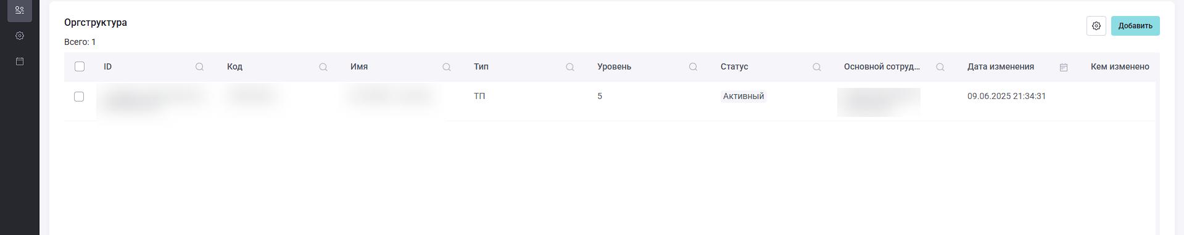Click the Уровень column header
The image size is (1184, 235).
tap(614, 66)
